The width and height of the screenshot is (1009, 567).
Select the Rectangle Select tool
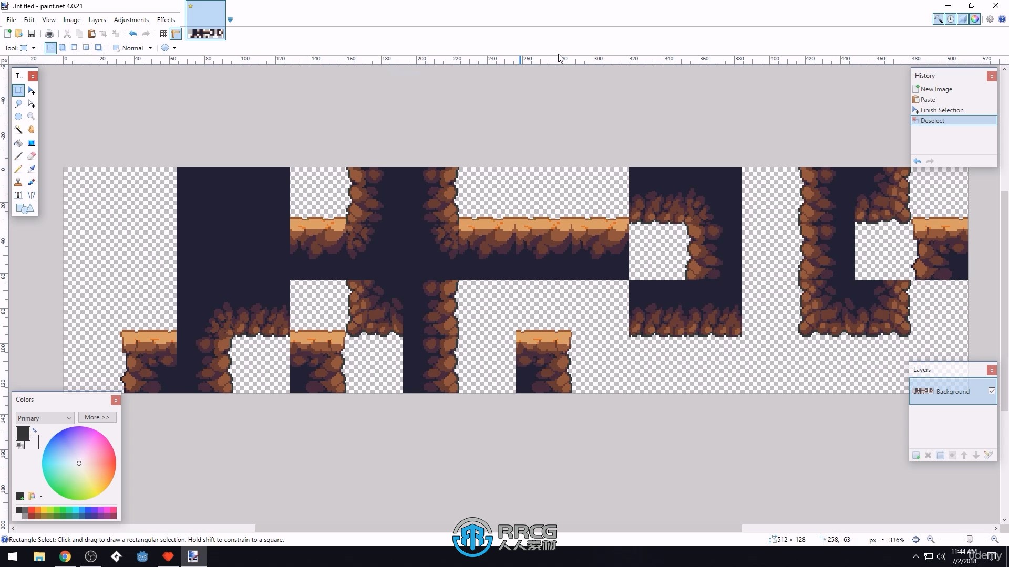point(18,90)
